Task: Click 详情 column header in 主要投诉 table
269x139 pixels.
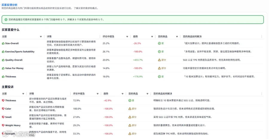Action: tap(32, 94)
